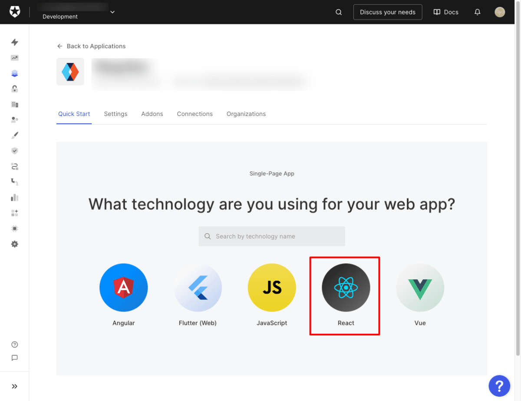Open the Actions flow icon in sidebar
The height and width of the screenshot is (401, 521).
[x=15, y=166]
